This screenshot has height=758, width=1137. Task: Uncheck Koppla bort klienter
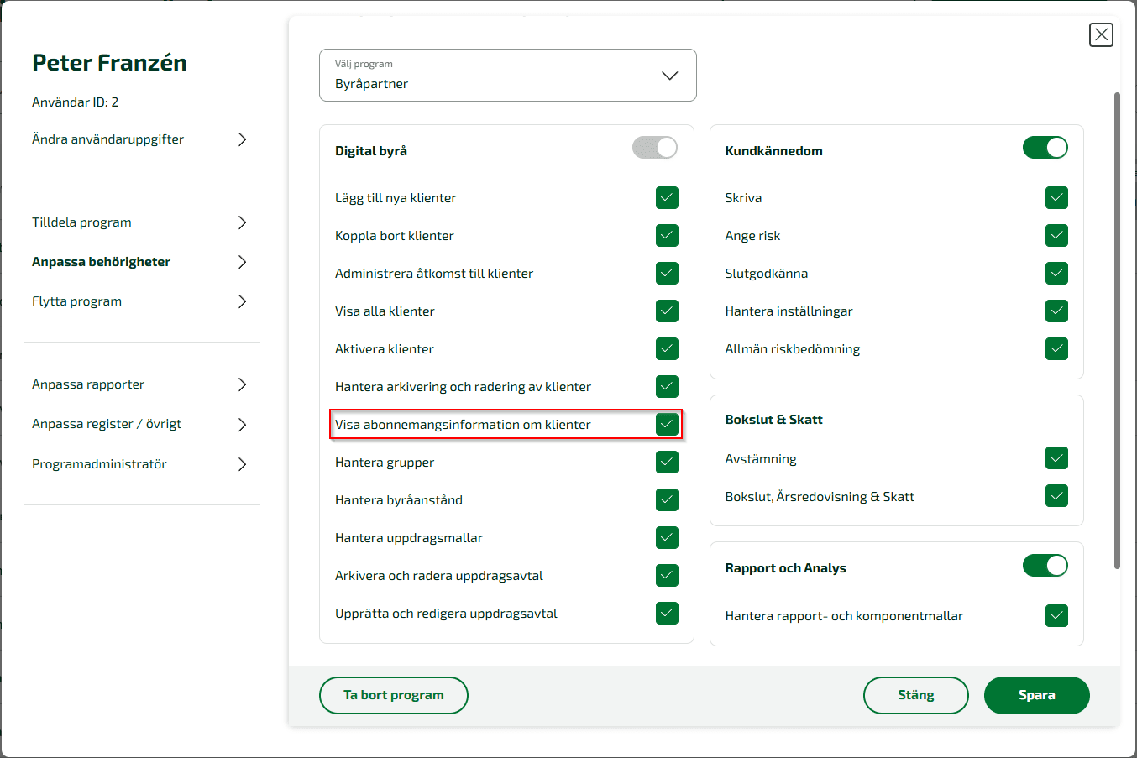tap(666, 235)
